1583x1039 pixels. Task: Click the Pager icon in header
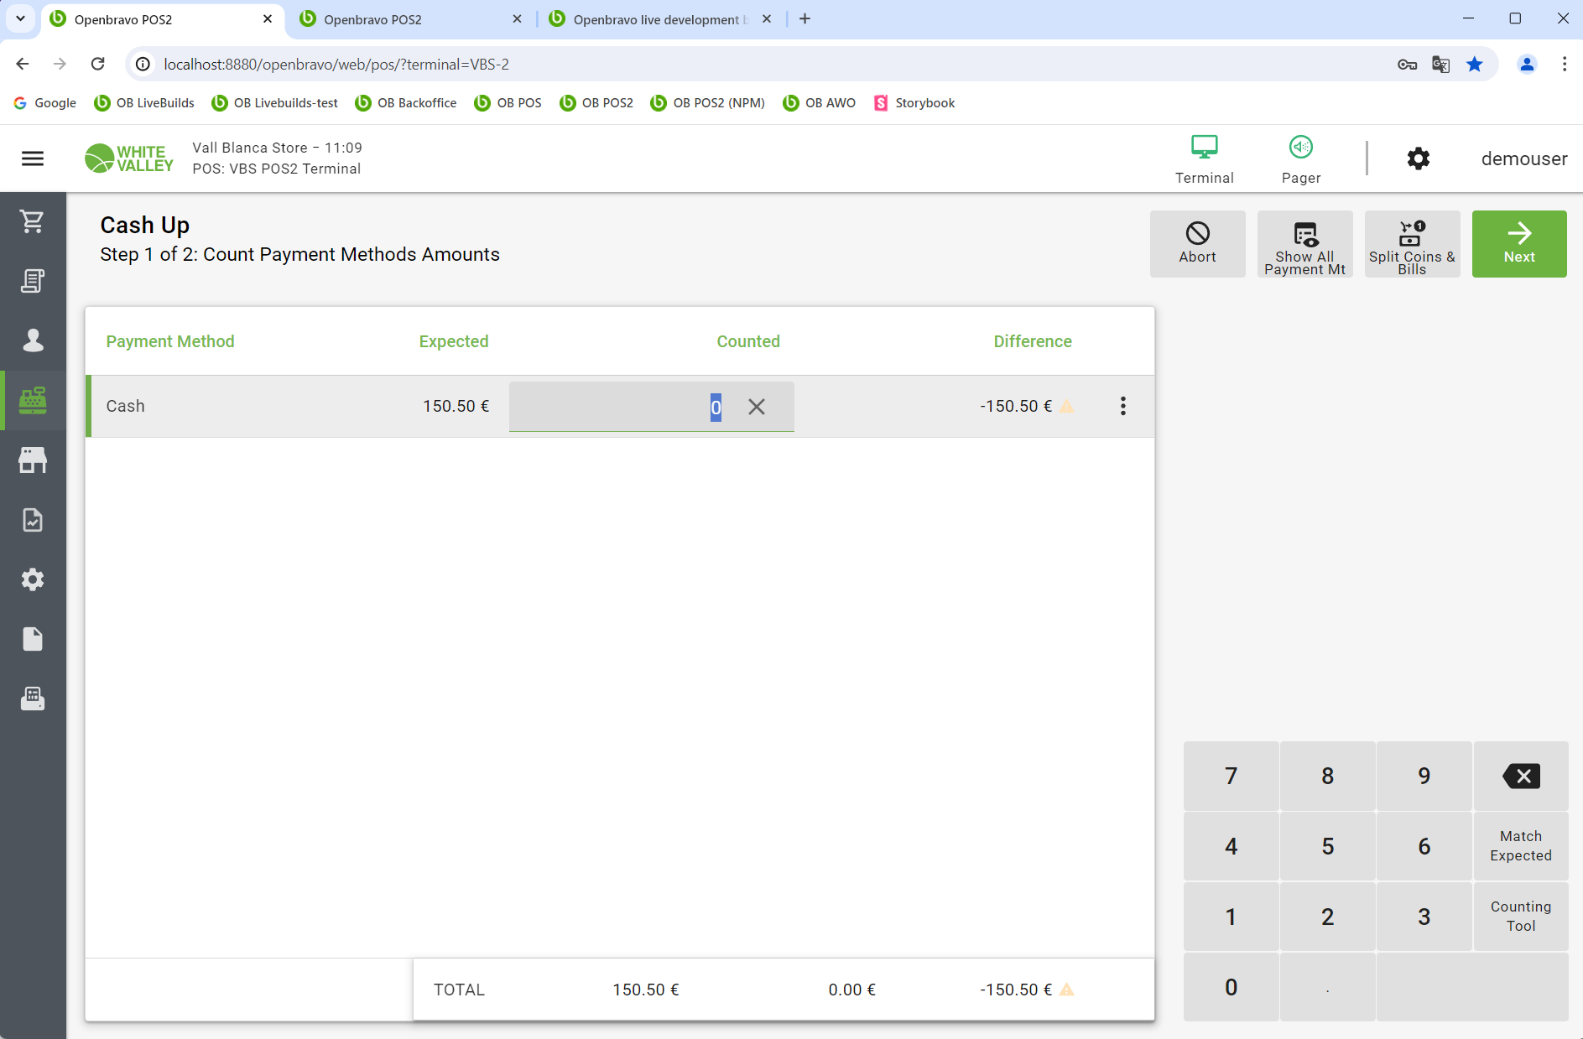tap(1300, 158)
